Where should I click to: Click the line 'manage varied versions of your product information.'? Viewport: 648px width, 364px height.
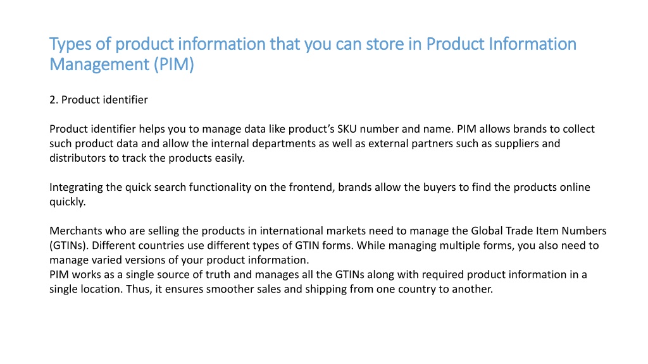pos(179,260)
